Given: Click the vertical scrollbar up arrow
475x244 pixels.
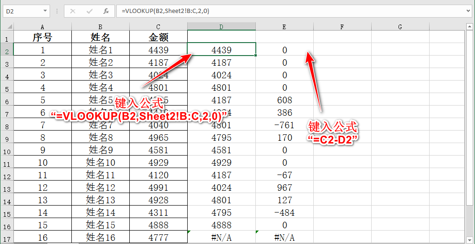Looking at the screenshot, I should 469,27.
